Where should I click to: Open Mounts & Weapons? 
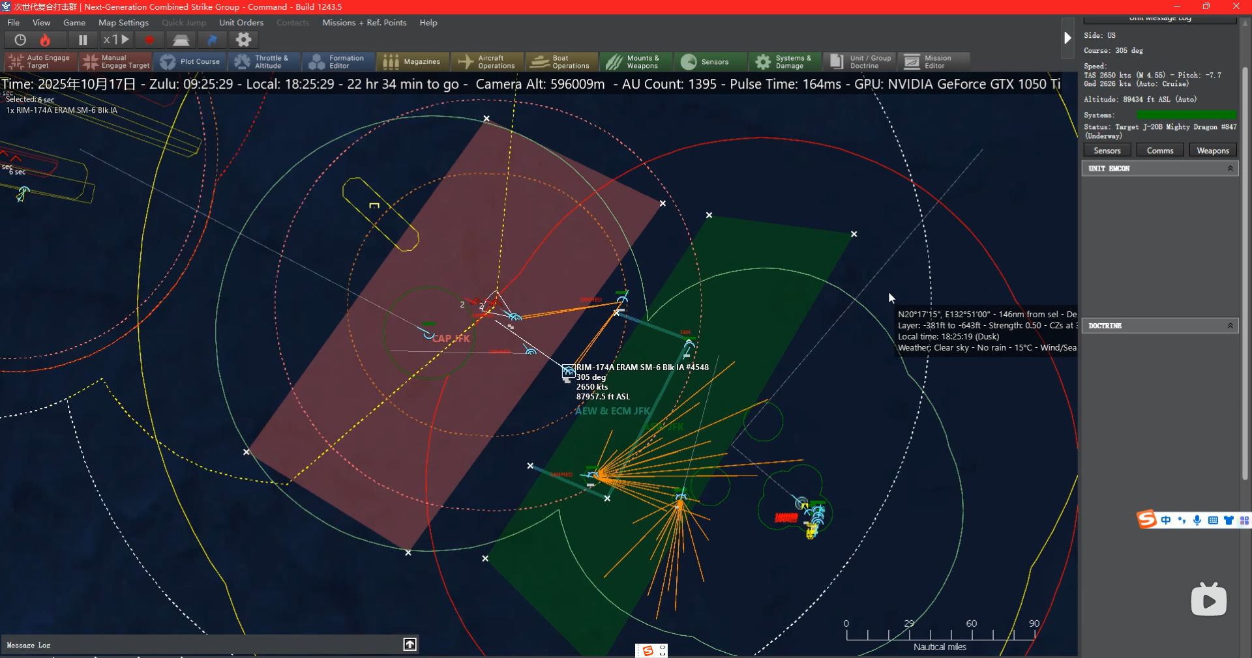pyautogui.click(x=636, y=62)
